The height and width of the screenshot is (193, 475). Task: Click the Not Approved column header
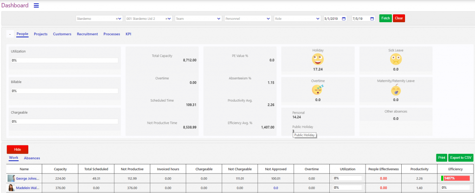point(276,169)
